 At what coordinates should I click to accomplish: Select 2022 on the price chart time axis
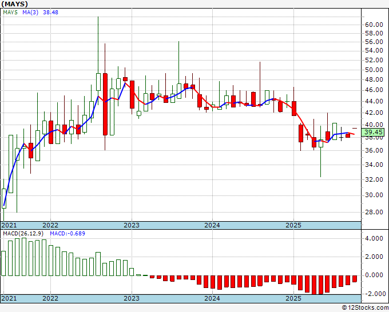50,225
